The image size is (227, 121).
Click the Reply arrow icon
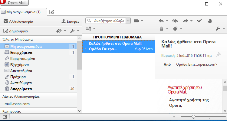pyautogui.click(x=161, y=21)
